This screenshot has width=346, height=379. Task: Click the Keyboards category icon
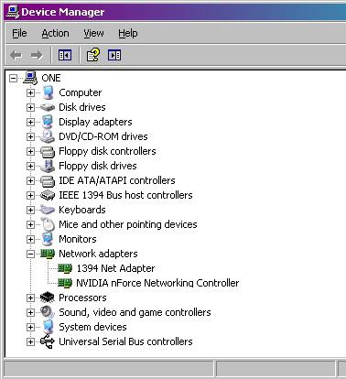pos(48,210)
